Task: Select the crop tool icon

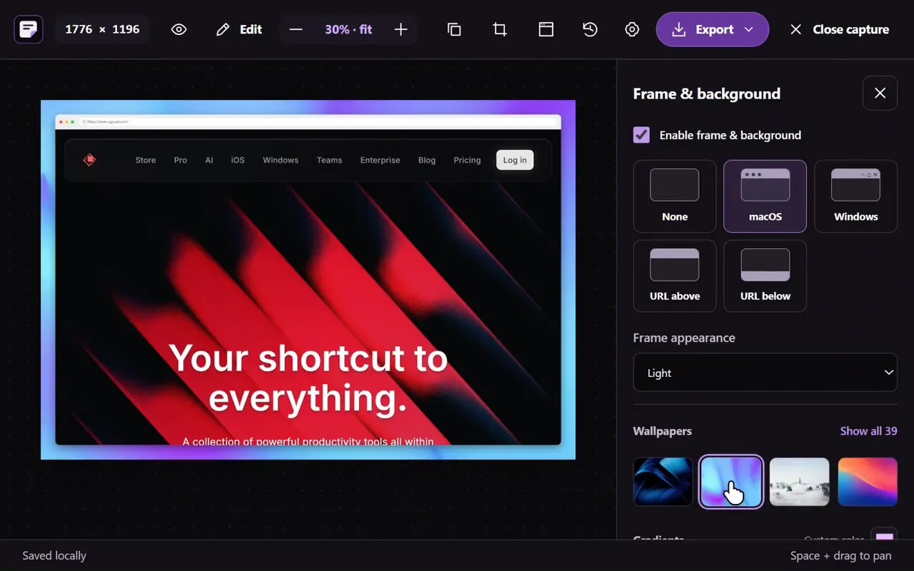Action: 500,29
